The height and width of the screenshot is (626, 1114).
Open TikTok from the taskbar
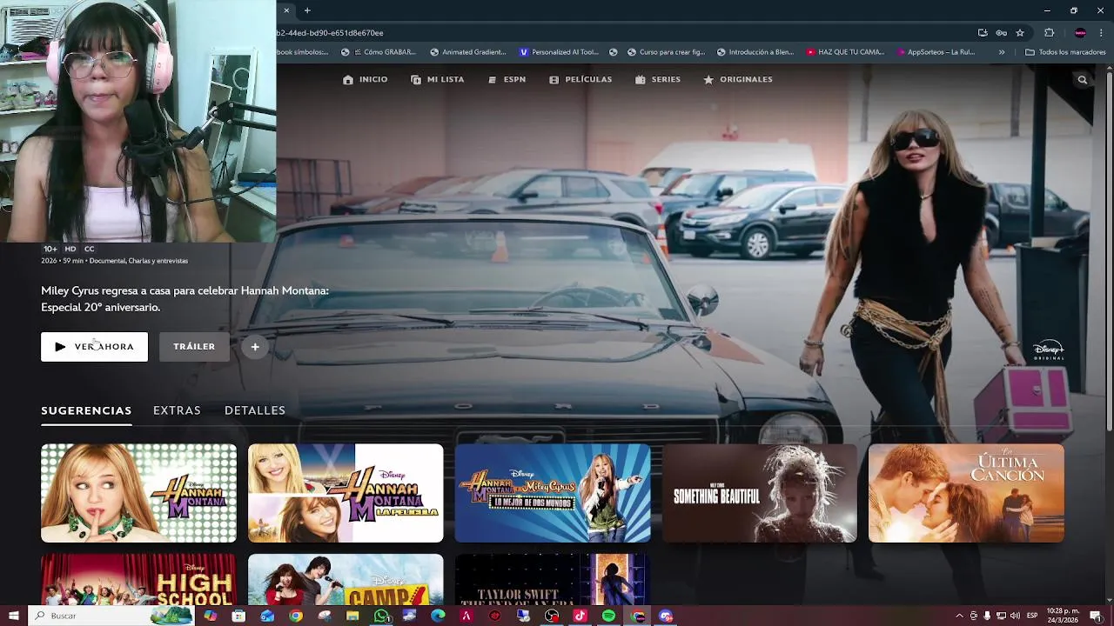pos(580,616)
